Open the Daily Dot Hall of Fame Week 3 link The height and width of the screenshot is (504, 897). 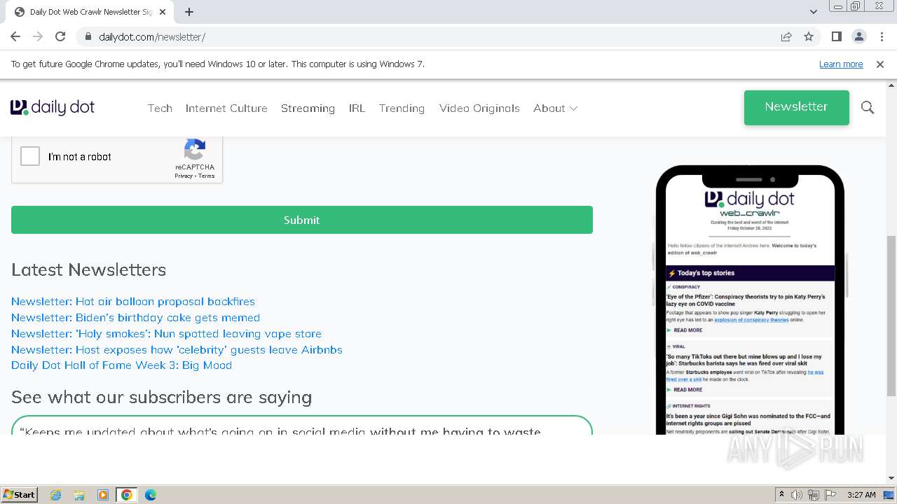[121, 365]
